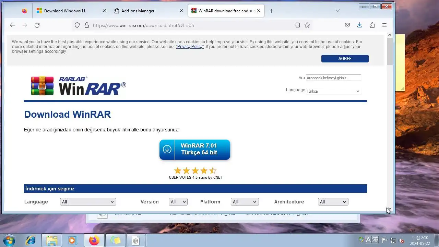Open the Privacy Policy link
This screenshot has height=247, width=439.
(190, 47)
